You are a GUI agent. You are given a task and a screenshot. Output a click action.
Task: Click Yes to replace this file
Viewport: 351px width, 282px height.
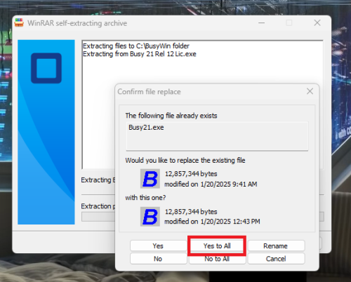(x=158, y=246)
